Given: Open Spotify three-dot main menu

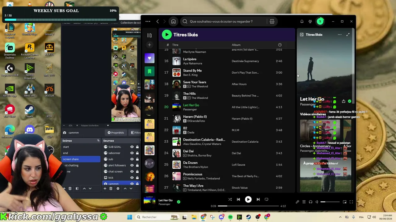Looking at the screenshot, I should tap(148, 22).
